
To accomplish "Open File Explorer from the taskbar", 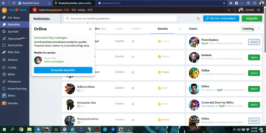I will [30, 129].
